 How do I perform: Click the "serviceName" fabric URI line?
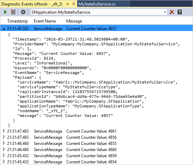[x=97, y=82]
